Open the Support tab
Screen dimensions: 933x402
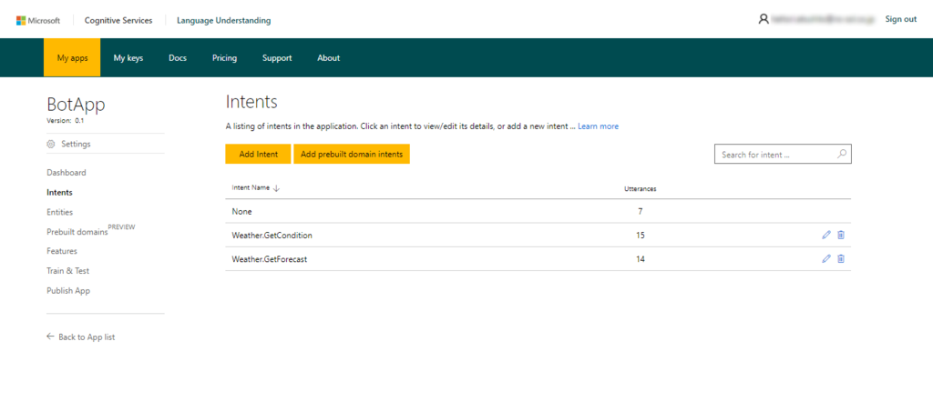(x=277, y=57)
